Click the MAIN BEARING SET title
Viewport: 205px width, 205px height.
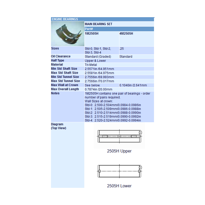(x=98, y=24)
